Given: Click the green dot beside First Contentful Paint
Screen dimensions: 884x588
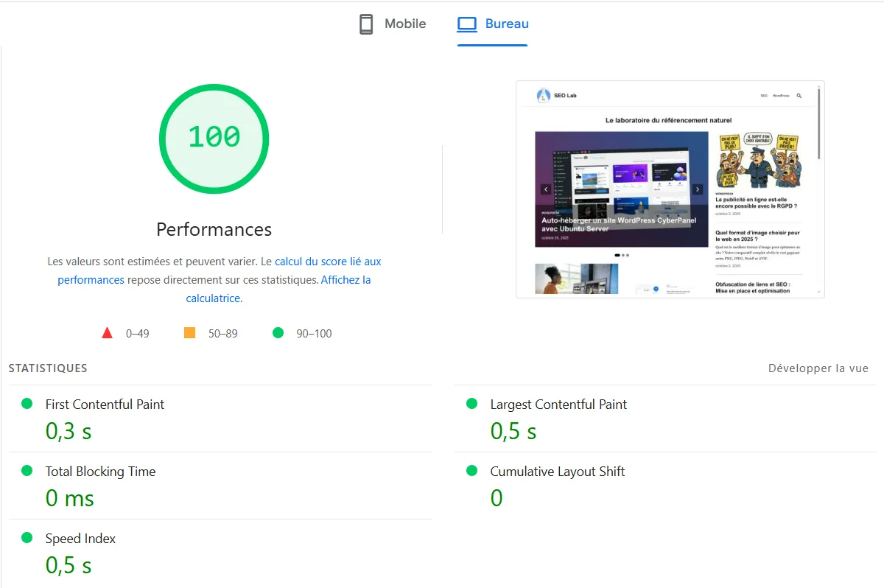Looking at the screenshot, I should tap(27, 404).
